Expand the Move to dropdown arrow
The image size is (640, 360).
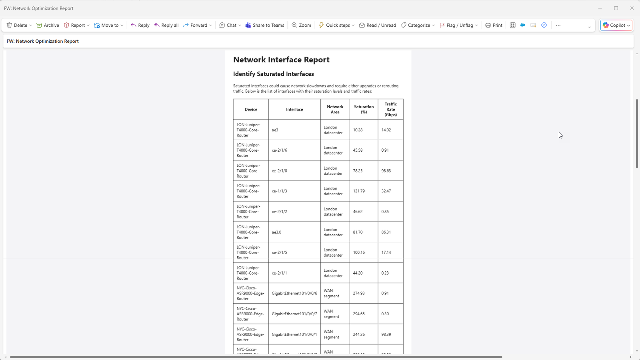[x=122, y=25]
